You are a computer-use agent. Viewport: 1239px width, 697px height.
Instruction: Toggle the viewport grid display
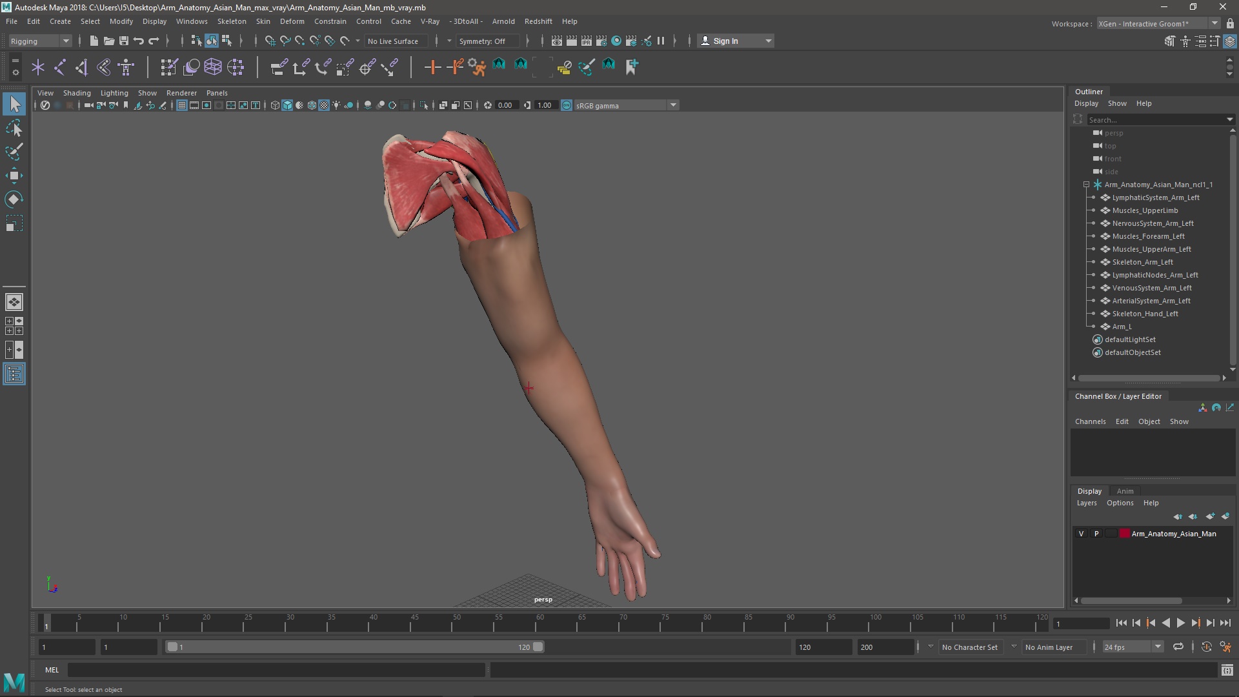point(182,105)
